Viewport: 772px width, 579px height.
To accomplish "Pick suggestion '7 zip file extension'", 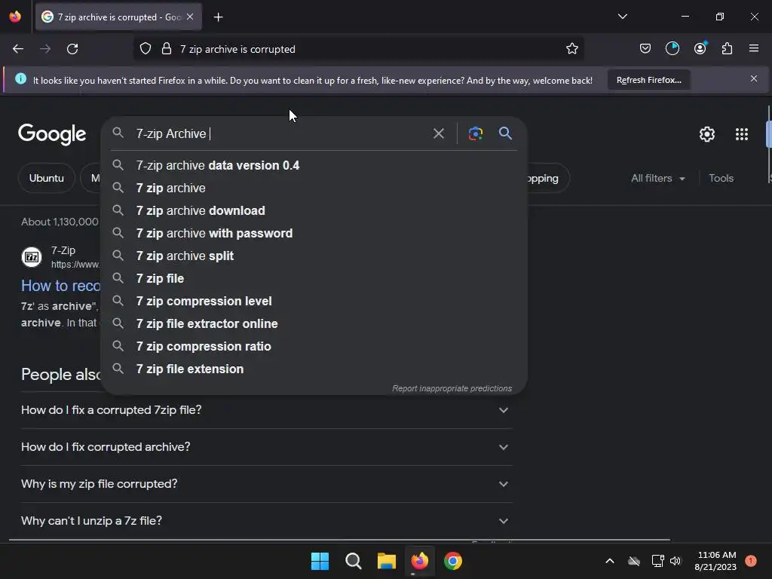I will (x=314, y=369).
